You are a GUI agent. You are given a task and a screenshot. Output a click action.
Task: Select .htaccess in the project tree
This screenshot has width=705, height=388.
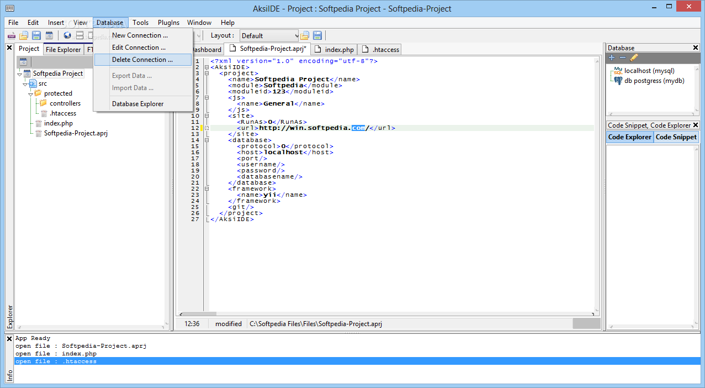pyautogui.click(x=63, y=113)
